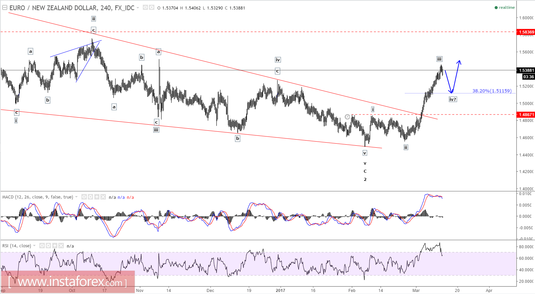Open the EURO / NEW ZEALAND DOLLAR symbol dropdown arrow

tap(138, 8)
